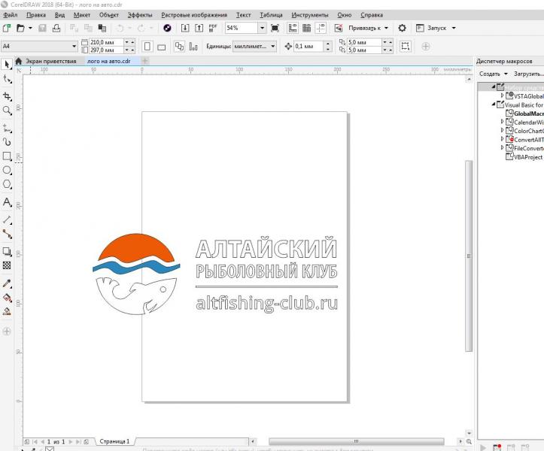Select the Parallel Dimension tool
544x451 pixels.
pos(7,219)
